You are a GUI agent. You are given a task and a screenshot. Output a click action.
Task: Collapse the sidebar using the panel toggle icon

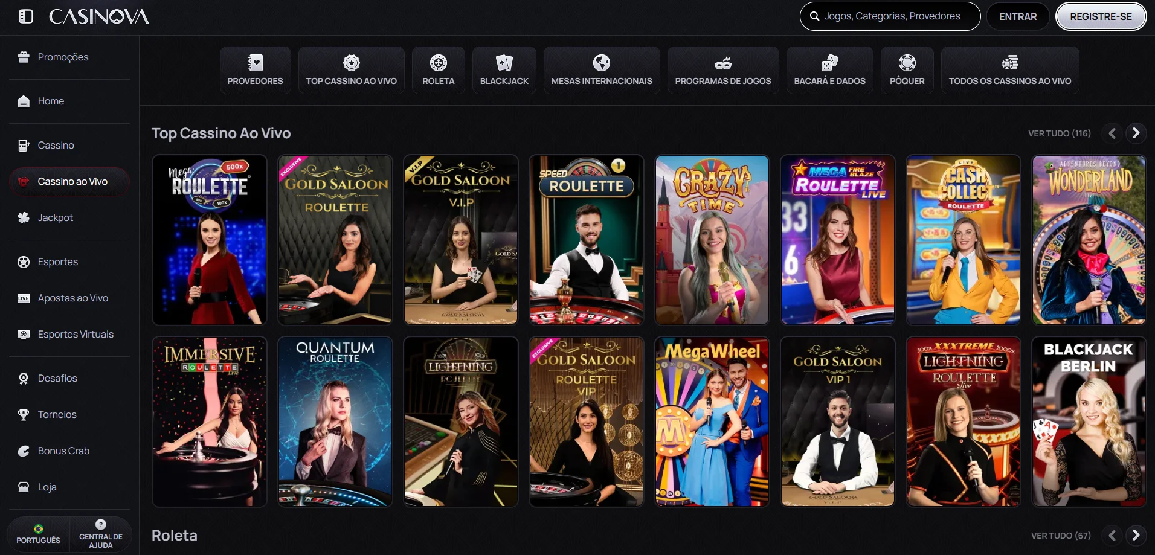(26, 16)
